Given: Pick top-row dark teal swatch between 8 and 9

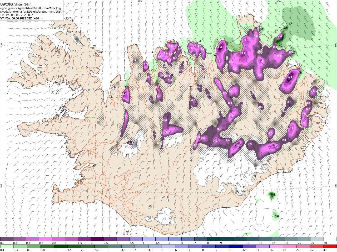Looking at the screenshot, I should click(x=214, y=239).
